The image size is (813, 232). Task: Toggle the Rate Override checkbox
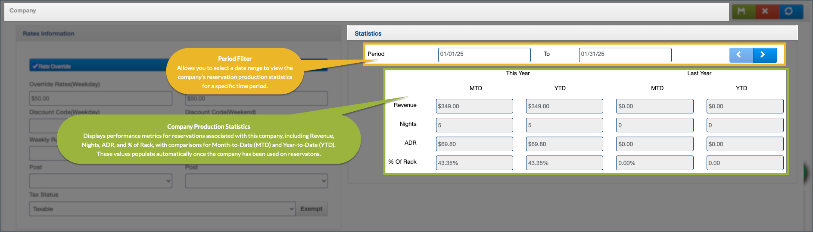pyautogui.click(x=36, y=66)
